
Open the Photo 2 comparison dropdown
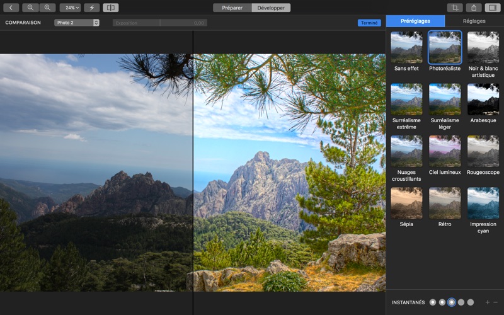(76, 23)
